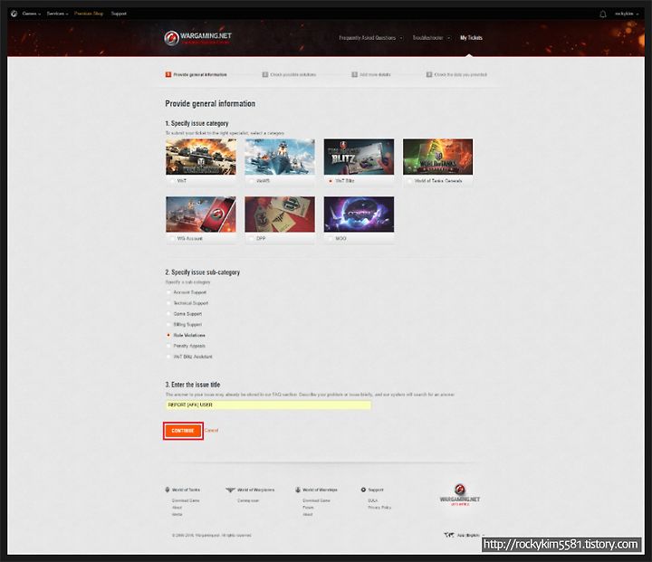Click step 4 Check the data icon

pyautogui.click(x=428, y=74)
